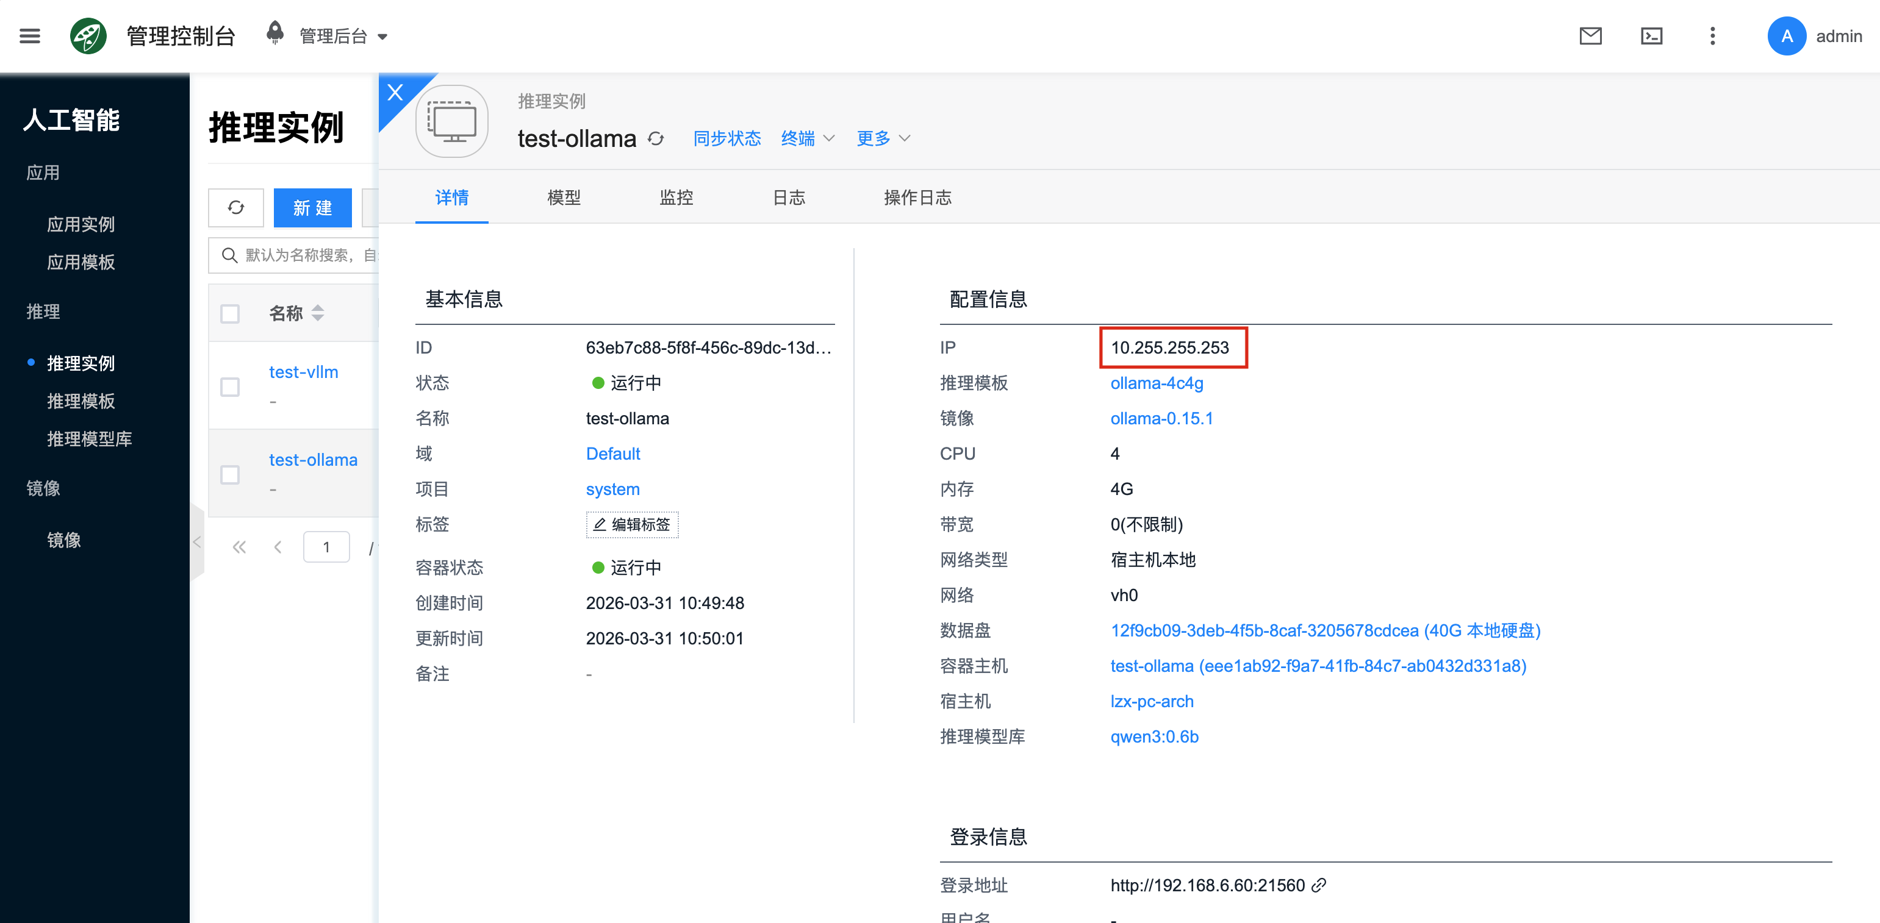The height and width of the screenshot is (923, 1880).
Task: Switch to the 监控 tab
Action: click(x=676, y=198)
